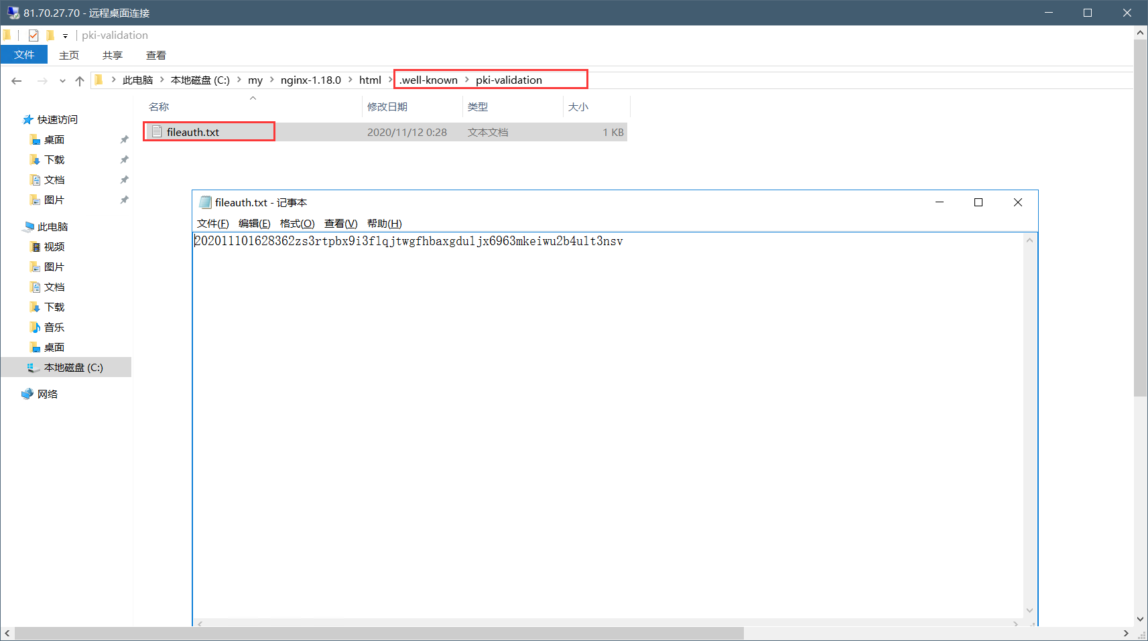Click the pin icon next to quick access 图片
The width and height of the screenshot is (1148, 641).
[124, 200]
